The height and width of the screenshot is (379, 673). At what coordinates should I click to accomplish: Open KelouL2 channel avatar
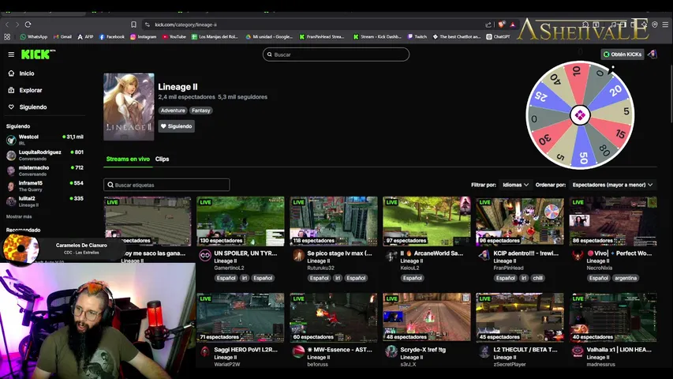click(x=391, y=255)
